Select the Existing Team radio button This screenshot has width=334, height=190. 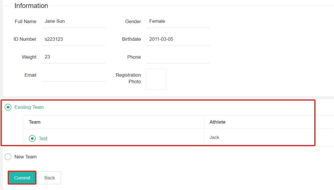point(8,107)
